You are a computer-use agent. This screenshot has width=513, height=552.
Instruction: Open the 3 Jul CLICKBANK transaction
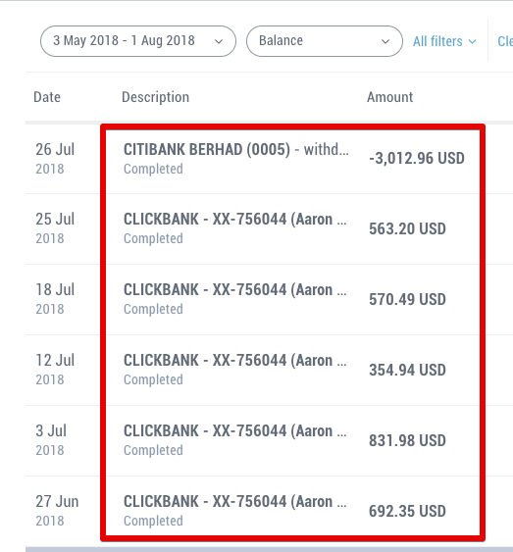269,441
